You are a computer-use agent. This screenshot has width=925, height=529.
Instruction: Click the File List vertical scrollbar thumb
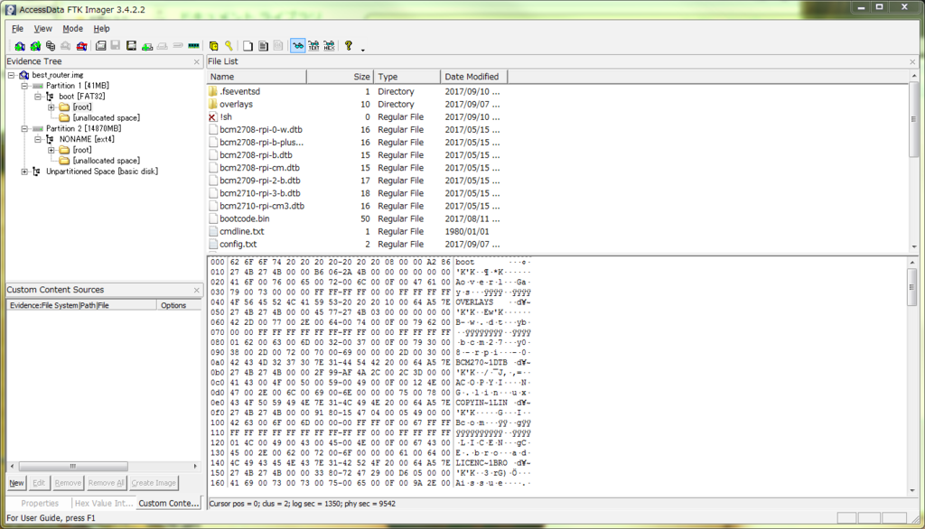coord(914,119)
